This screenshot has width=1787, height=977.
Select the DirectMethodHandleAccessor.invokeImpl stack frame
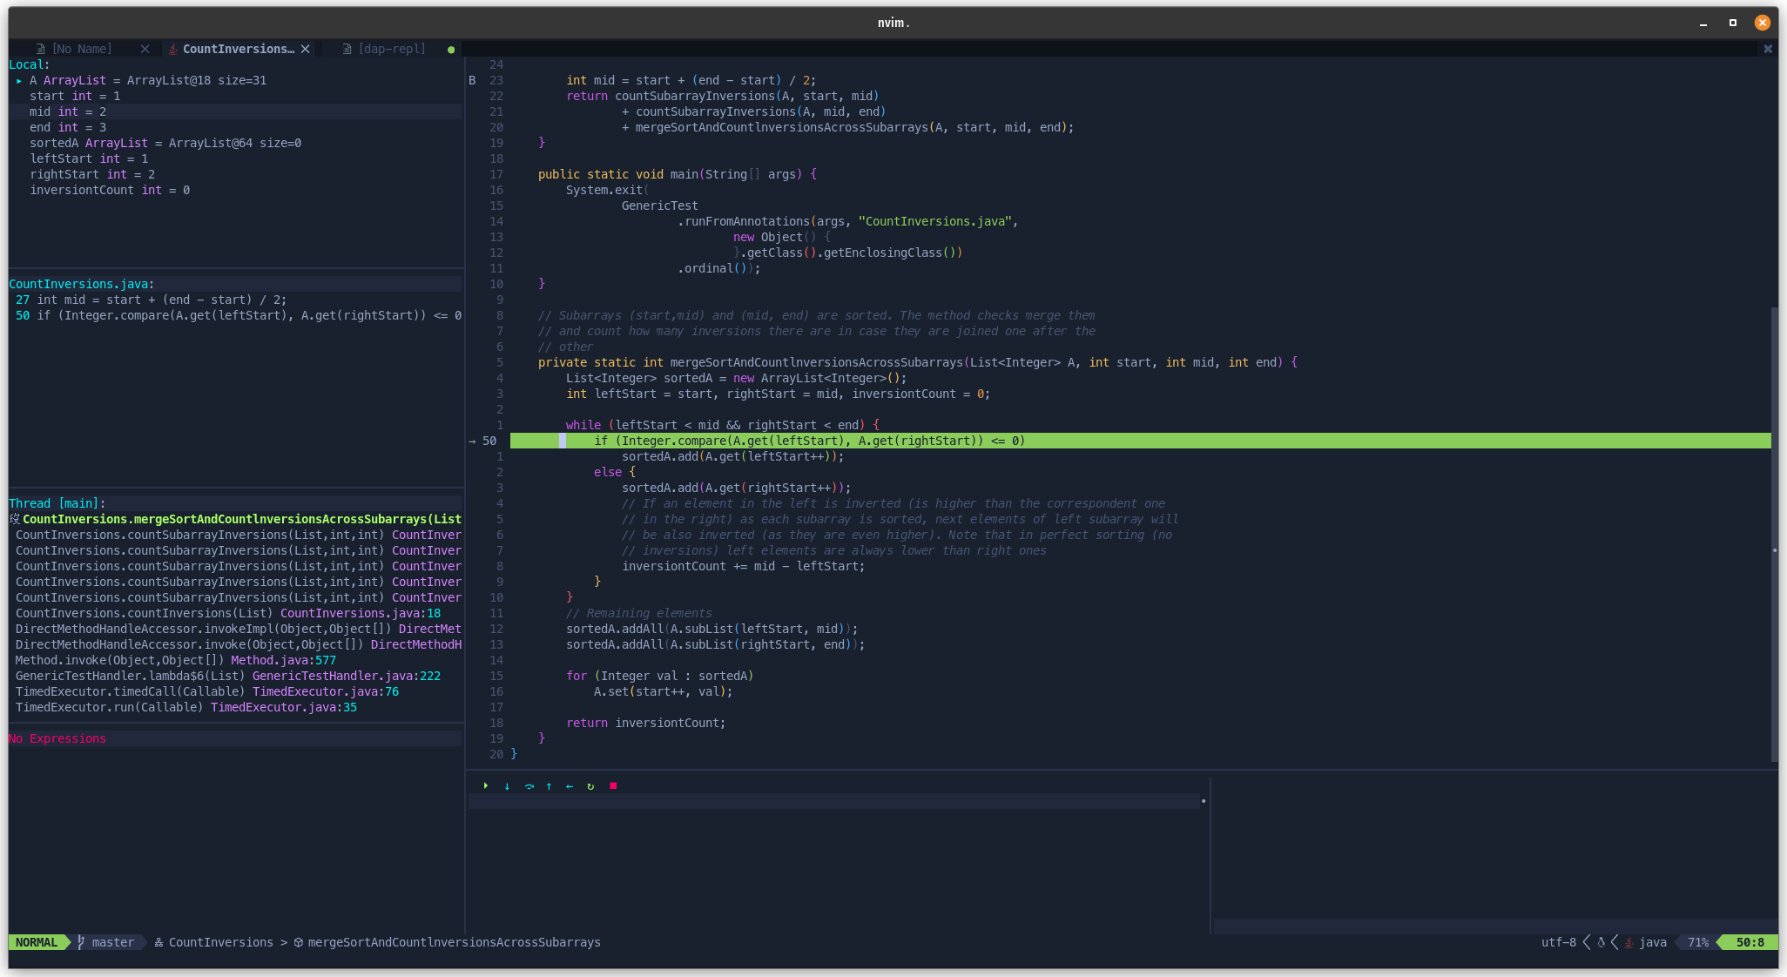pos(239,629)
